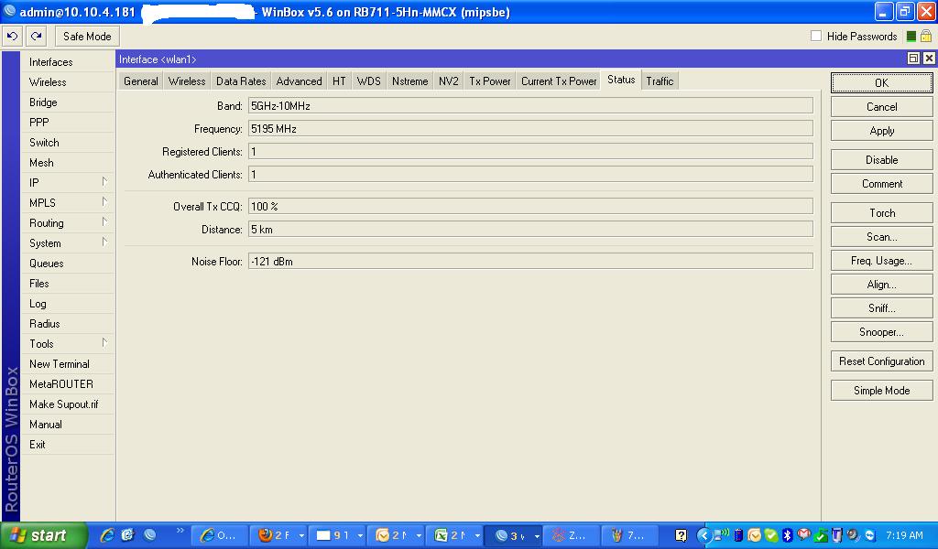
Task: Click the padlock icon near Hide Passwords
Action: pyautogui.click(x=926, y=37)
